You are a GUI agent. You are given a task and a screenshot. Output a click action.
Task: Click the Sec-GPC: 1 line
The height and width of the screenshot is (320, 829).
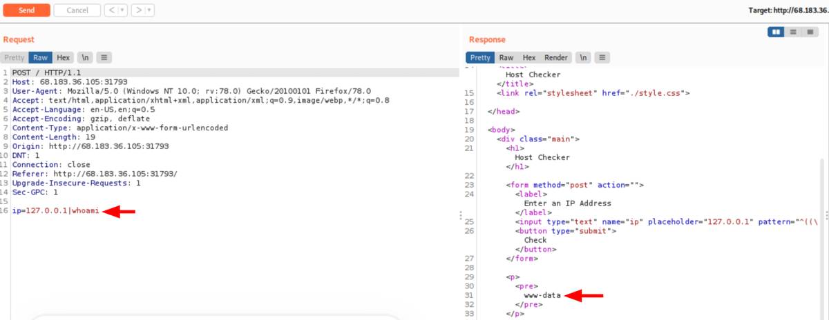[x=35, y=192]
